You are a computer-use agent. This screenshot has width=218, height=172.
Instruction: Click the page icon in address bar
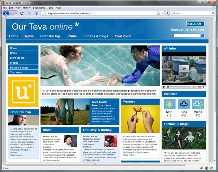pyautogui.click(x=44, y=13)
